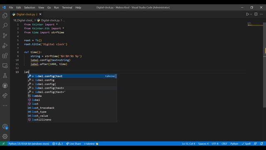Choose the label.config suggestion
Image resolution: width=266 pixels, height=150 pixels.
click(x=72, y=80)
